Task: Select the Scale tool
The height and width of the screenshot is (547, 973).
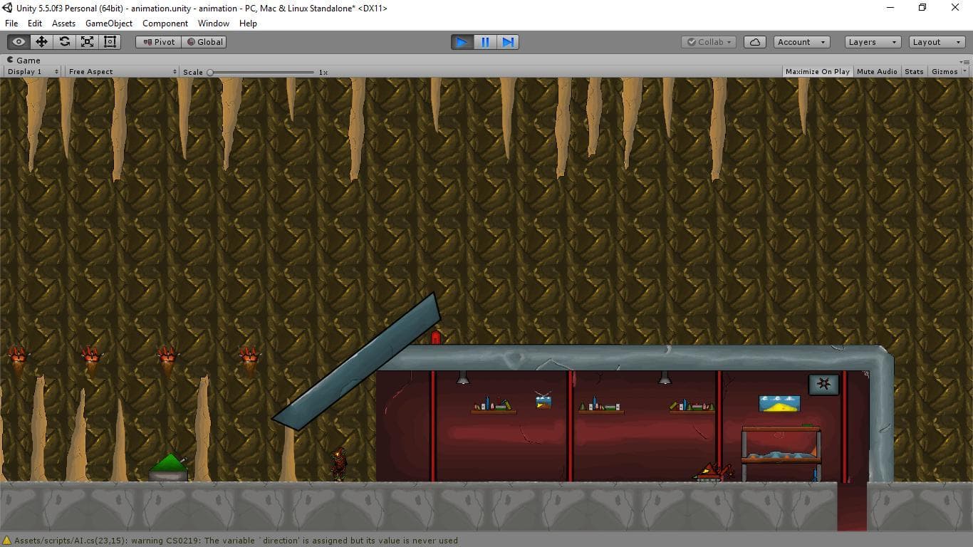Action: click(x=87, y=42)
